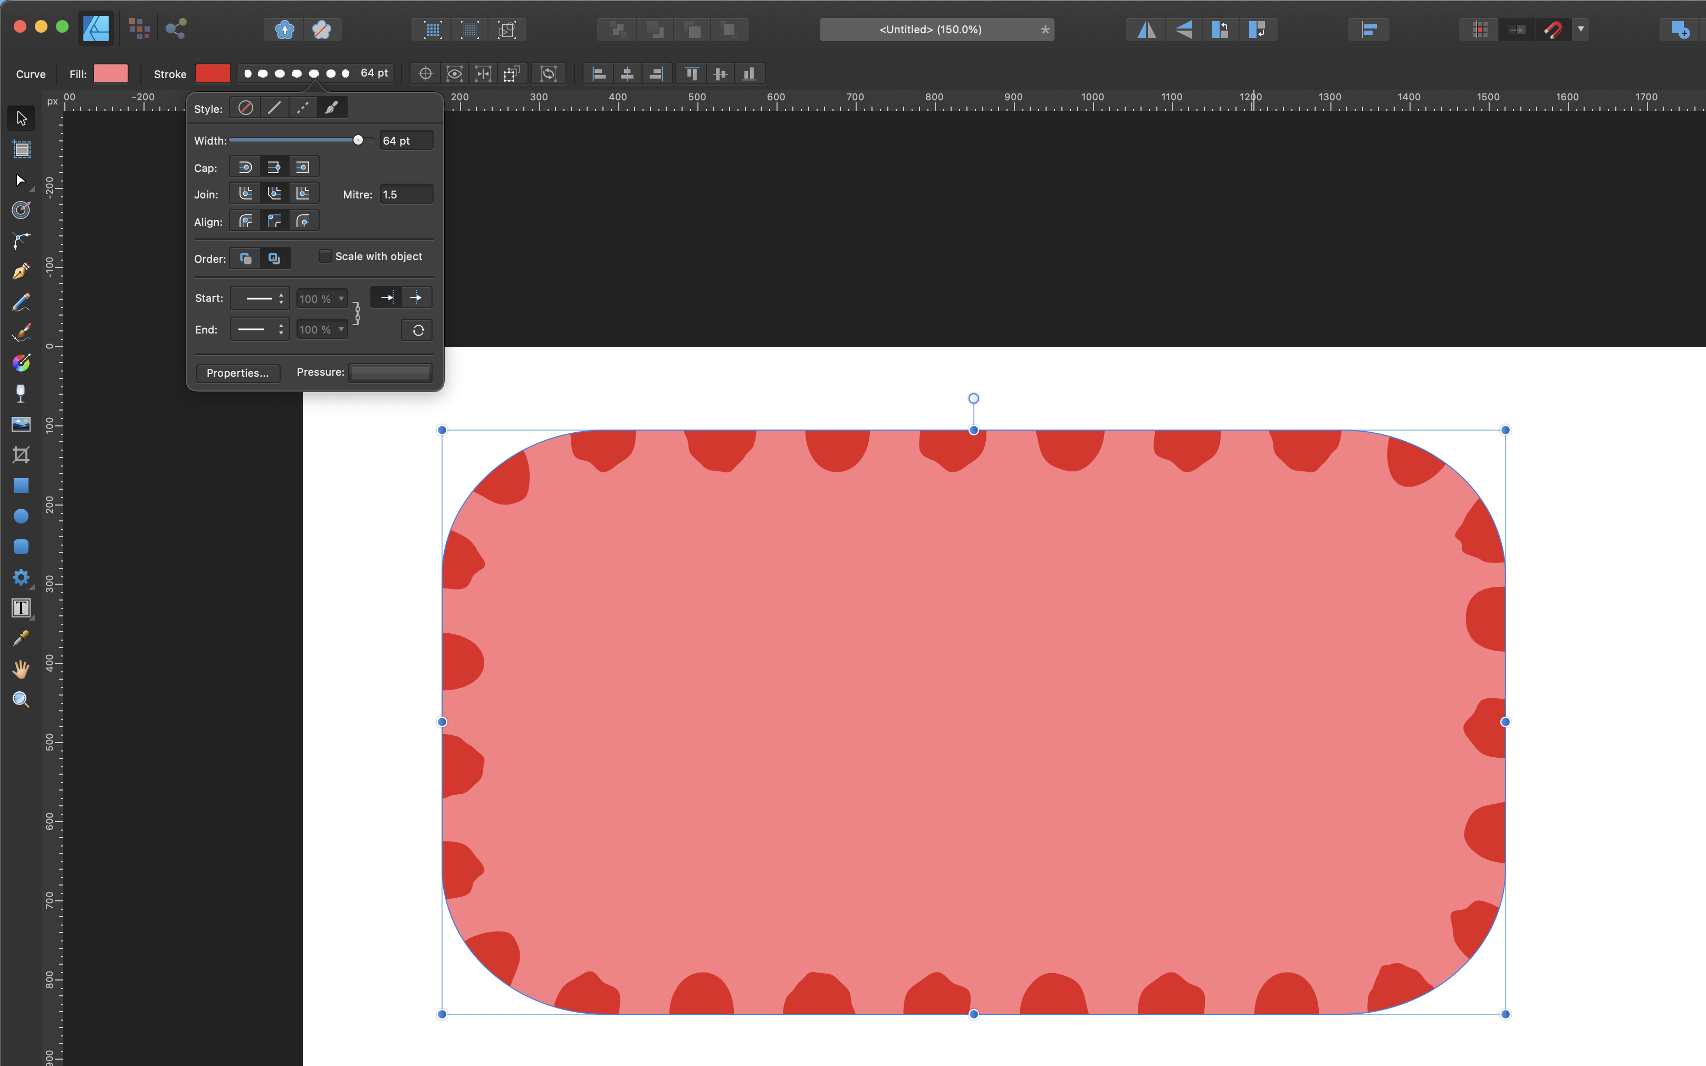
Task: Select the Color Picker eyedropper tool
Action: pyautogui.click(x=21, y=639)
